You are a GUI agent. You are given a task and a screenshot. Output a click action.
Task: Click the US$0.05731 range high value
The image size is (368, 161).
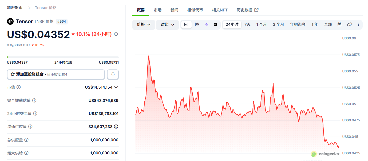click(109, 63)
